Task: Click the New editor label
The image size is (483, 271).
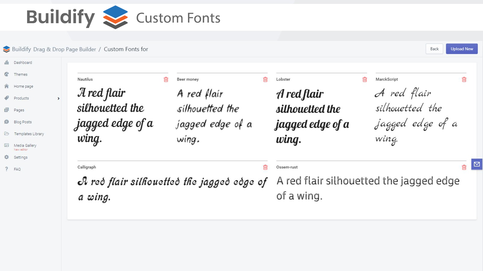Action: coord(21,150)
